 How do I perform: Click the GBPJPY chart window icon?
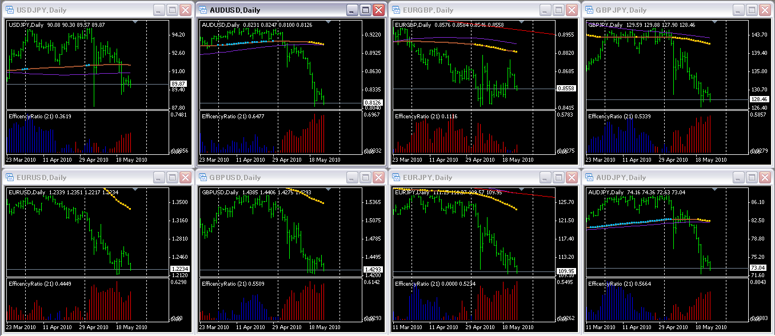pyautogui.click(x=589, y=10)
